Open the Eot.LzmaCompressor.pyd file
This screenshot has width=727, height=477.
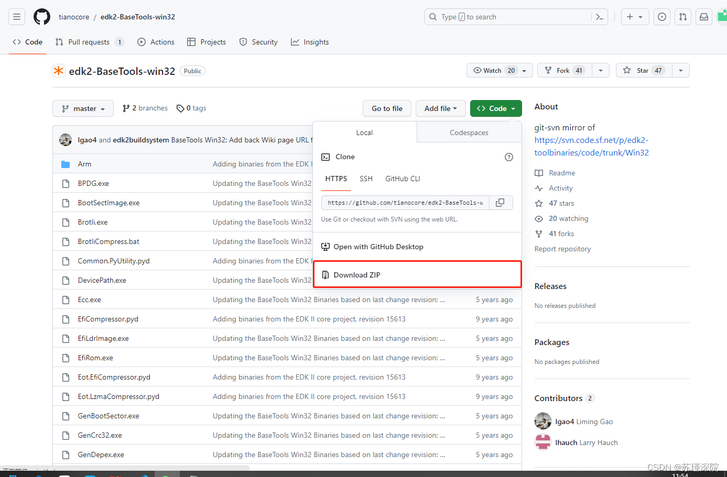(x=118, y=396)
